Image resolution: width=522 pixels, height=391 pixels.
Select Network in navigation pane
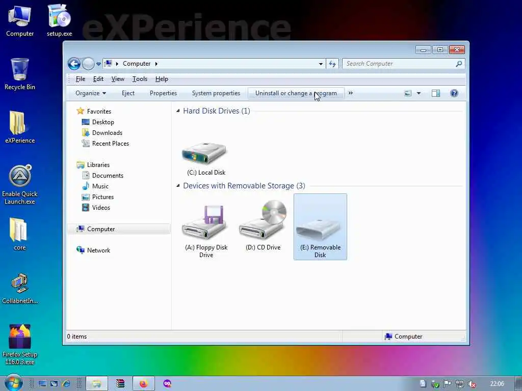click(98, 250)
